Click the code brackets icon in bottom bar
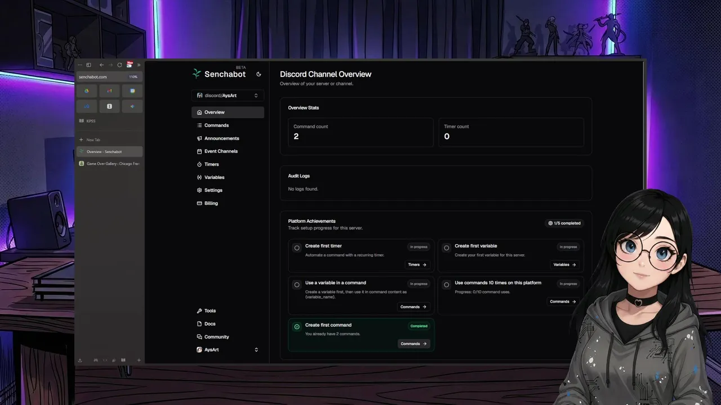 105,360
